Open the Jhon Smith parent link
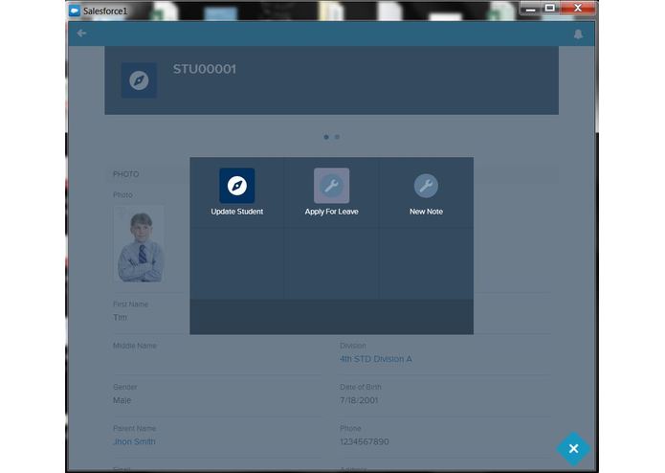665x473 pixels. pyautogui.click(x=134, y=441)
